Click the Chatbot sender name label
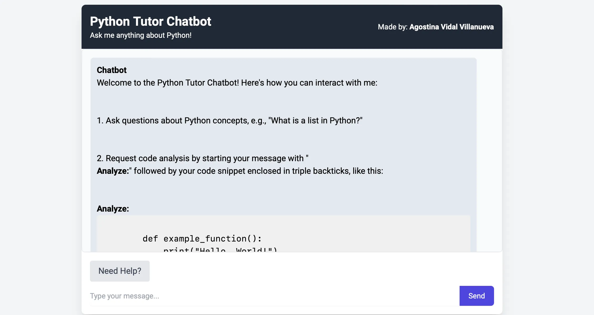This screenshot has width=594, height=315. click(x=112, y=70)
